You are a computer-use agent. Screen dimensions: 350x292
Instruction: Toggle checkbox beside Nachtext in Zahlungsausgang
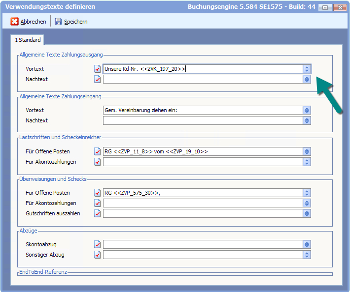(x=97, y=80)
